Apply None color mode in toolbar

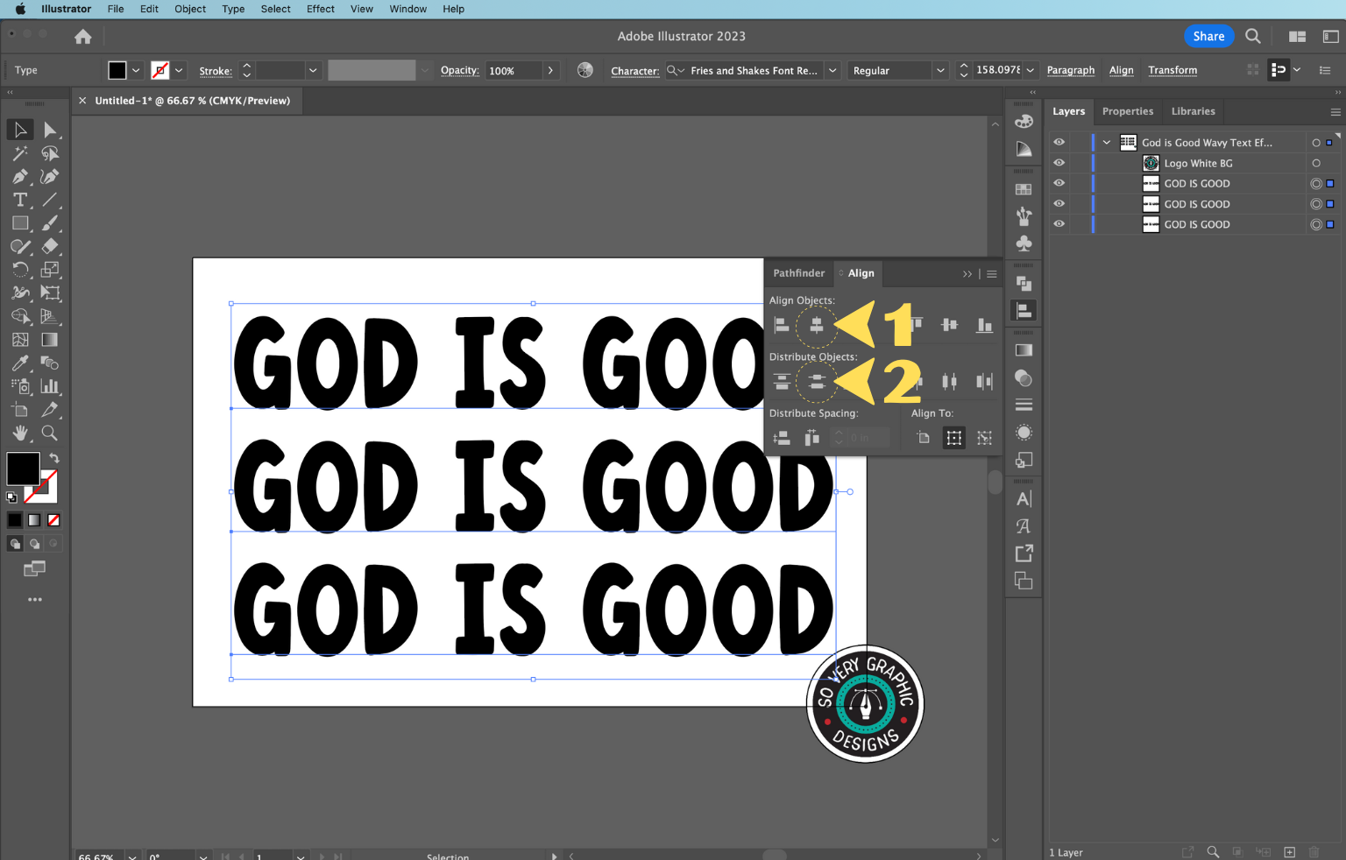coord(53,520)
